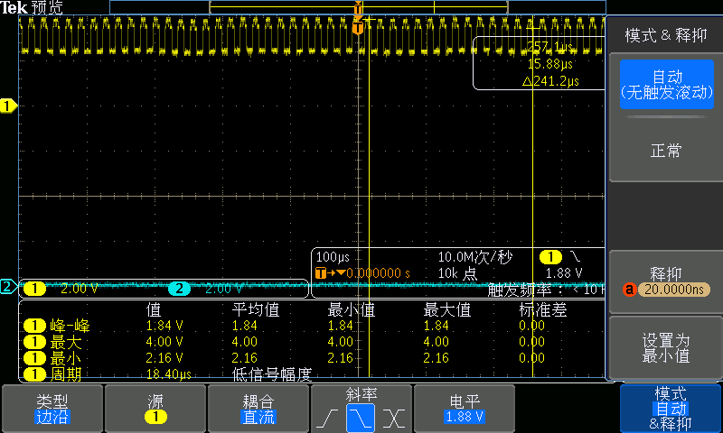Click the cursor readout 257.1μs
Viewport: 723px width, 433px height.
coord(550,47)
